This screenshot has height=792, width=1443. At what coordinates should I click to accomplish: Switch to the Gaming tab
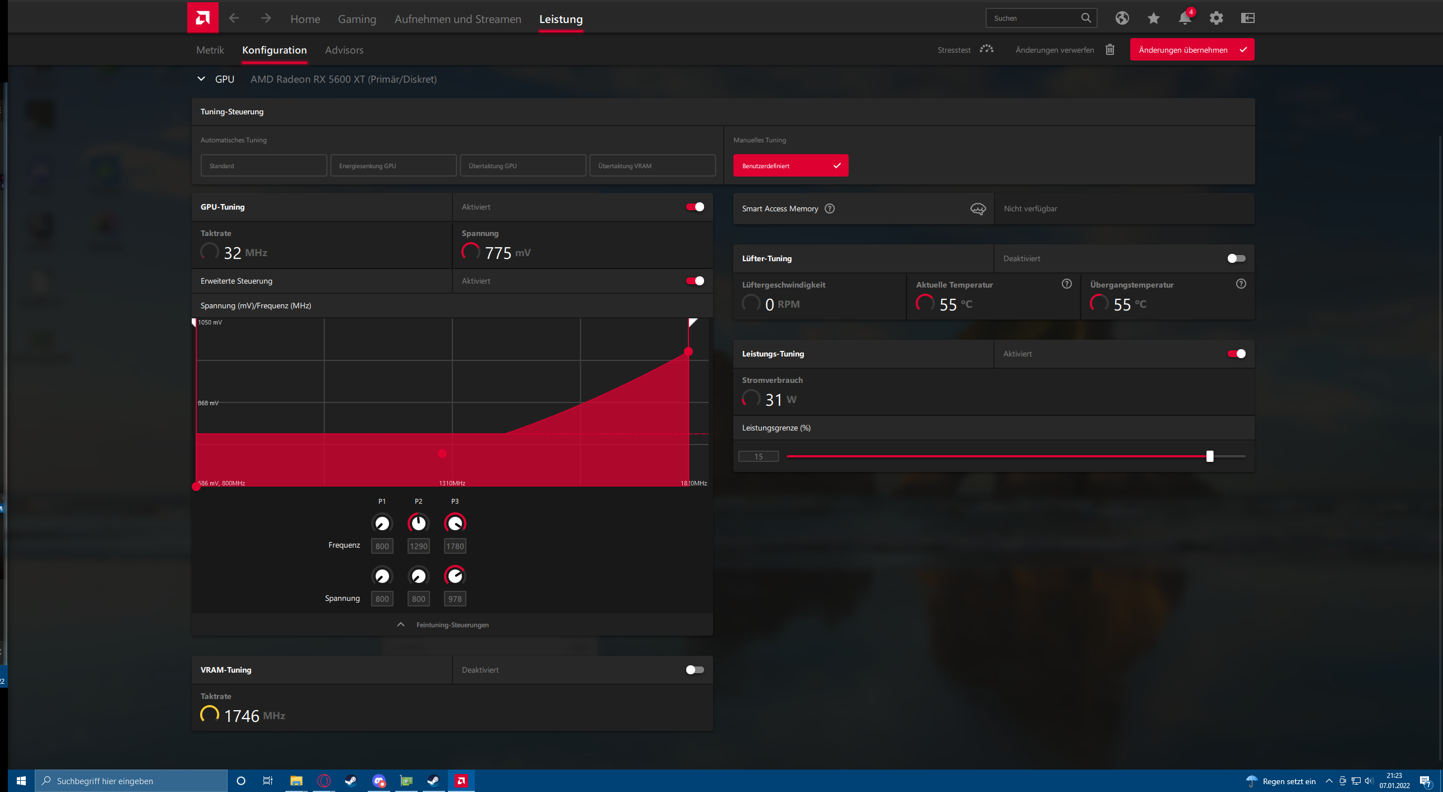357,19
